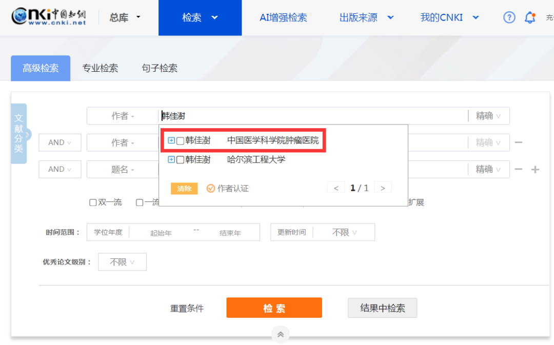
Task: Open third row 精确 dropdown
Action: (x=489, y=170)
